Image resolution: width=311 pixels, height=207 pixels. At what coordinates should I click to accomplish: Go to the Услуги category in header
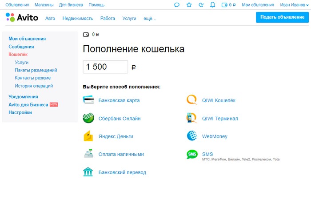(x=129, y=19)
